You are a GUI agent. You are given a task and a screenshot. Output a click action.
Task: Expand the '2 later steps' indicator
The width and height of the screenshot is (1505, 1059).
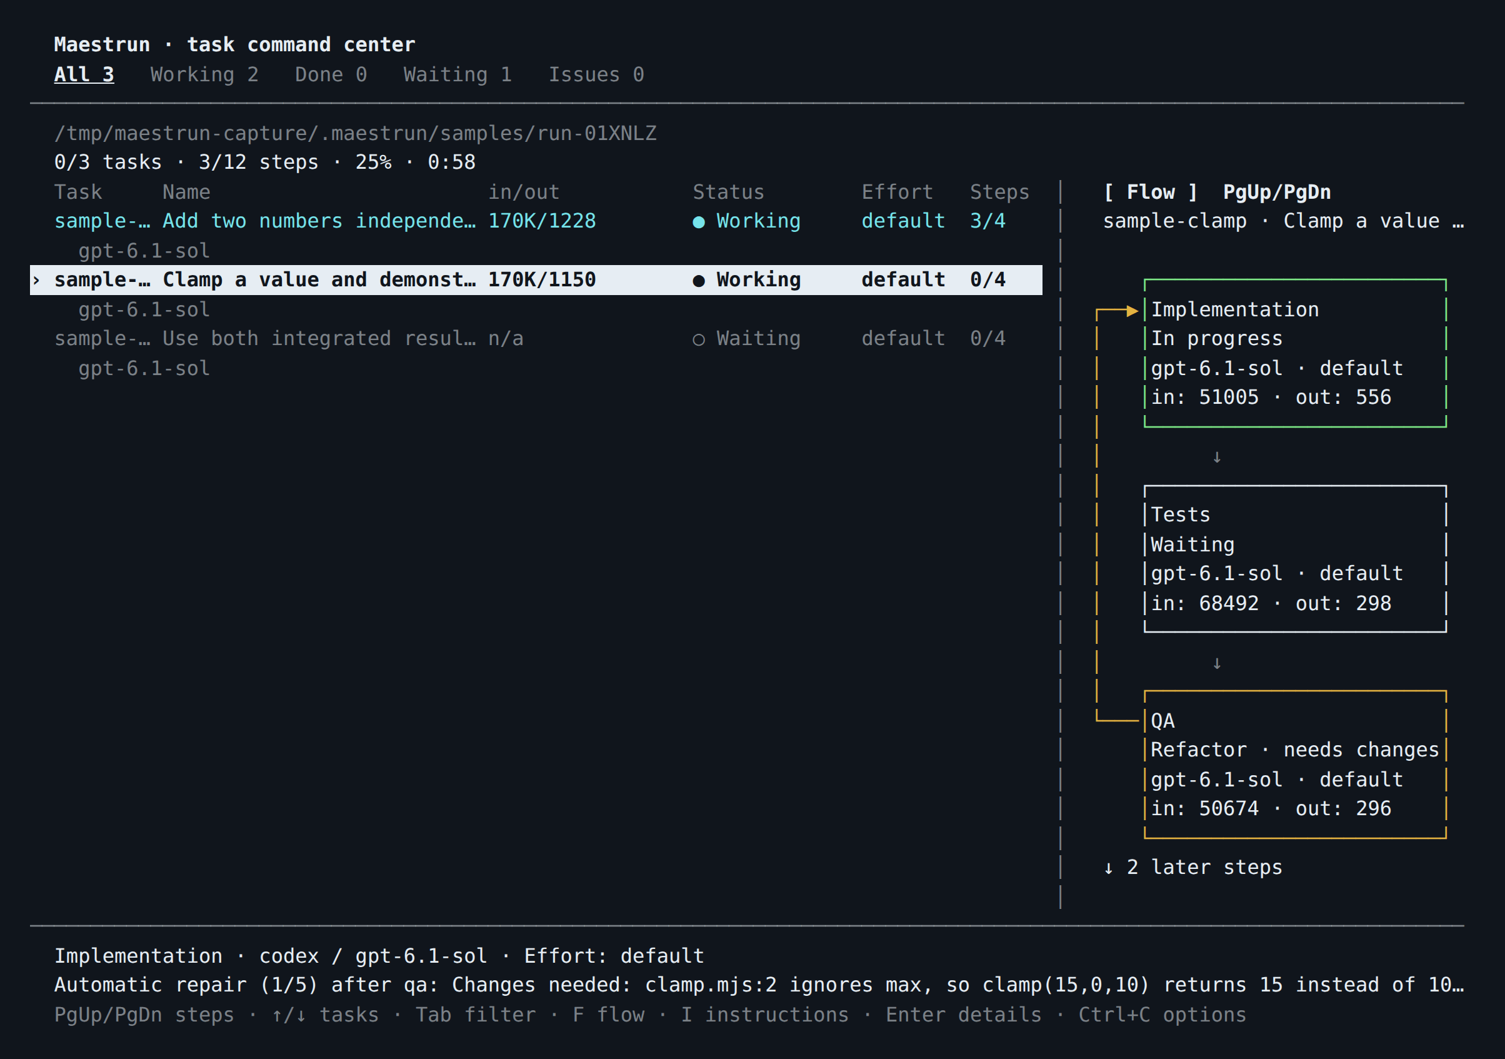[1193, 868]
